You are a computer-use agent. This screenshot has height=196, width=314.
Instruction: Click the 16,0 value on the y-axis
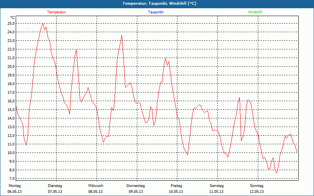(x=11, y=101)
